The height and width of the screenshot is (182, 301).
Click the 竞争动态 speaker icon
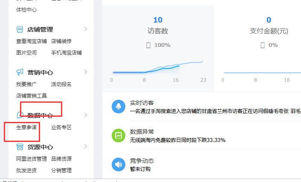[x=119, y=165]
